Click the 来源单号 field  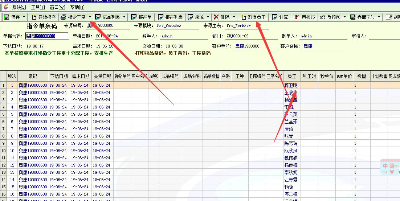[108, 25]
